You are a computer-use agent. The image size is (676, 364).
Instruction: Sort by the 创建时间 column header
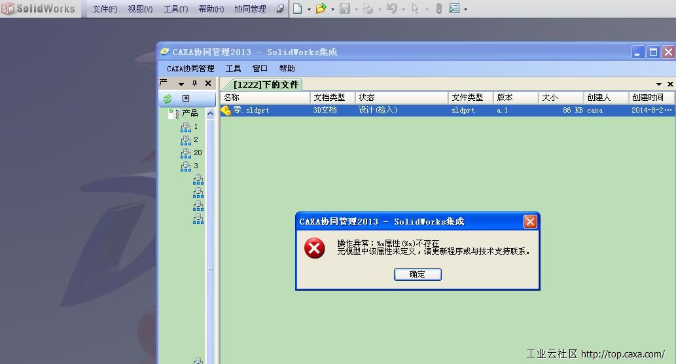point(651,98)
